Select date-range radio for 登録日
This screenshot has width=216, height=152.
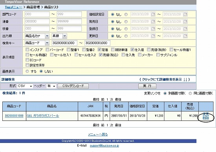pos(126,29)
